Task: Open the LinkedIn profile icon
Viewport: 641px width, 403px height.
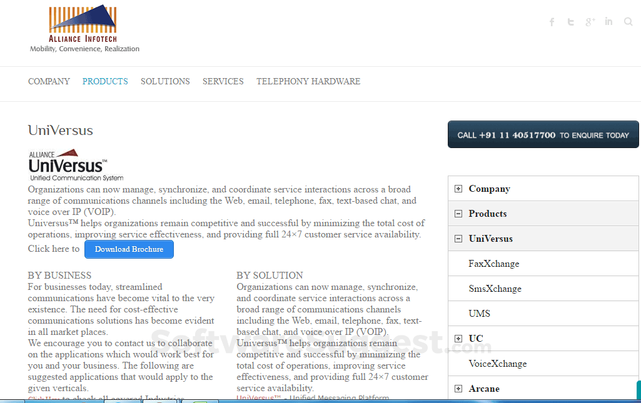Action: click(608, 21)
